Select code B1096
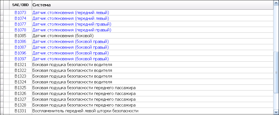This screenshot has width=279, height=115. pyautogui.click(x=20, y=53)
